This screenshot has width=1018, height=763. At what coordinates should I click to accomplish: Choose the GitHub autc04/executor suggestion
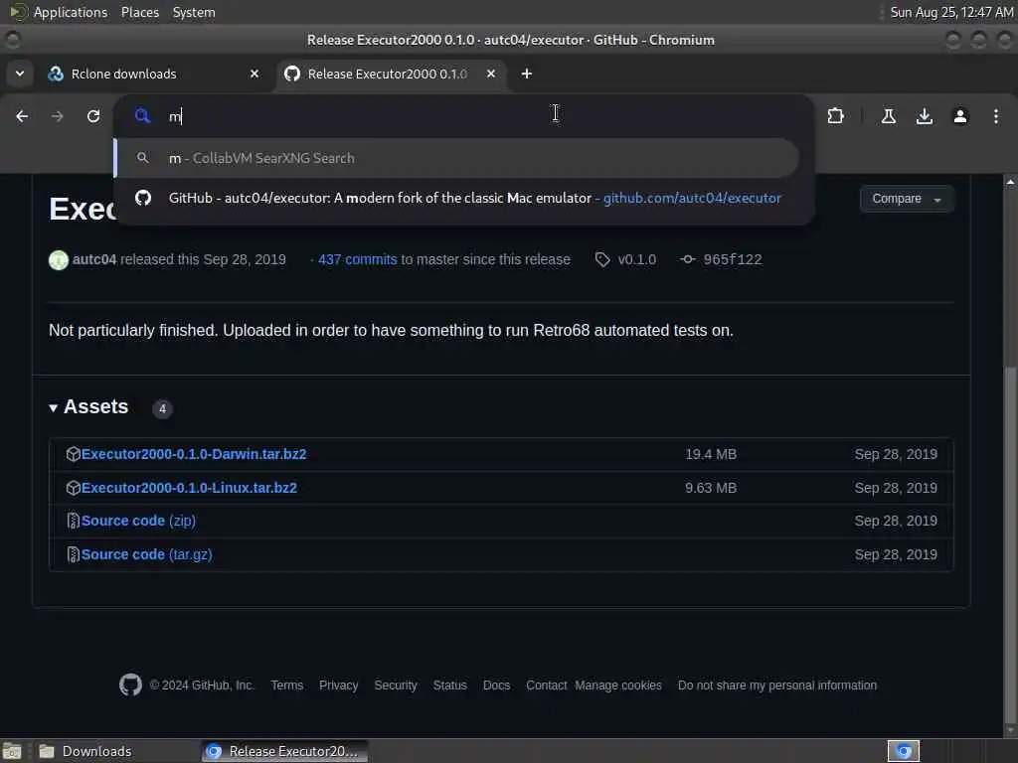(x=463, y=198)
